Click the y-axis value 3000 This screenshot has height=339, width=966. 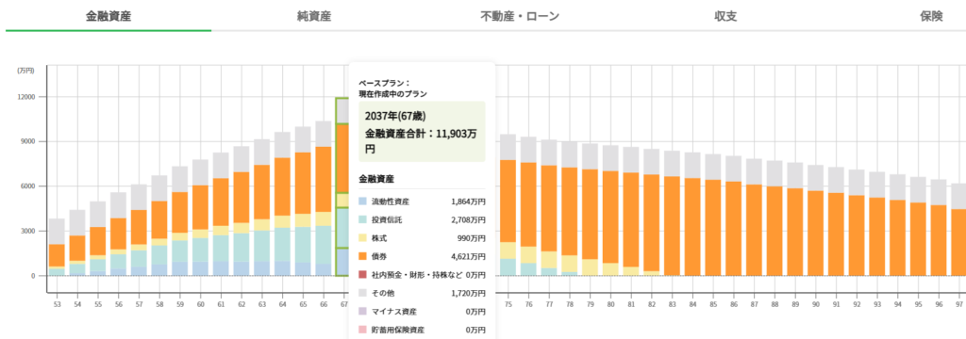27,232
